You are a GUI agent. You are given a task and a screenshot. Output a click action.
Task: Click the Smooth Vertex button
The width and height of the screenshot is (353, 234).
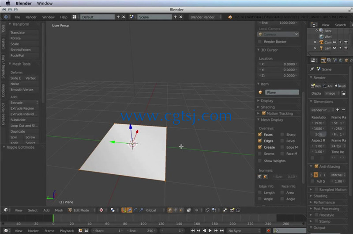(x=24, y=90)
